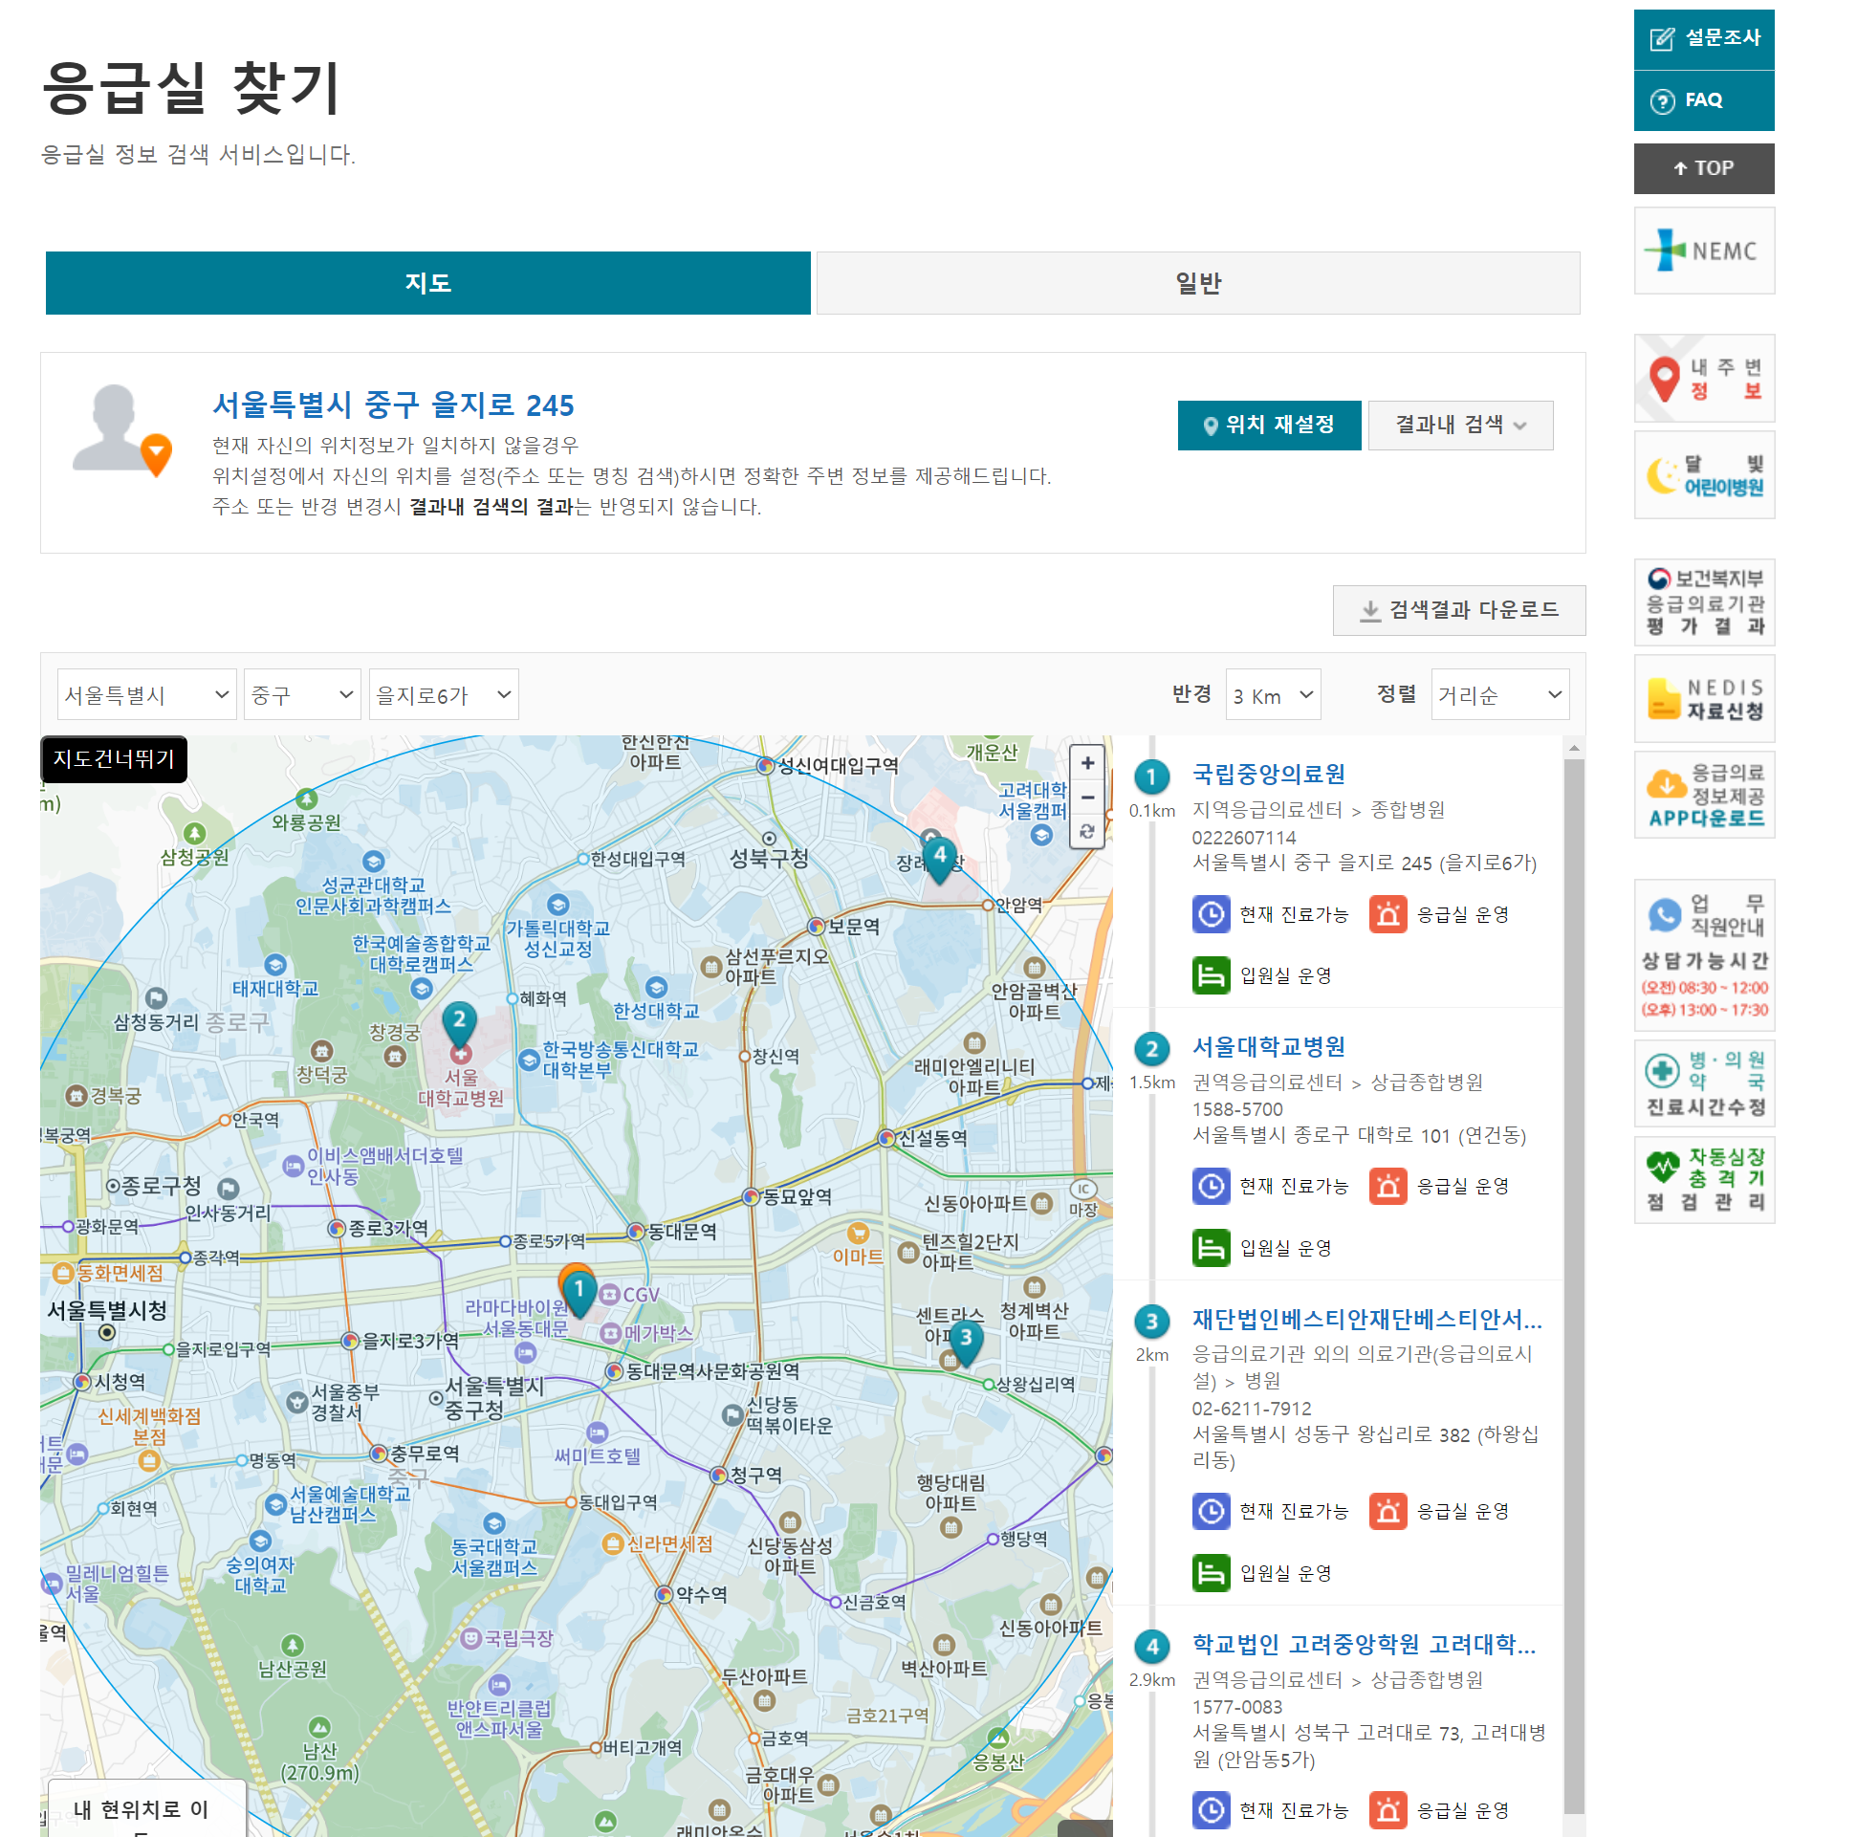Click the NEMC logo banner
Screen dimensions: 1857x1837
pyautogui.click(x=1704, y=251)
